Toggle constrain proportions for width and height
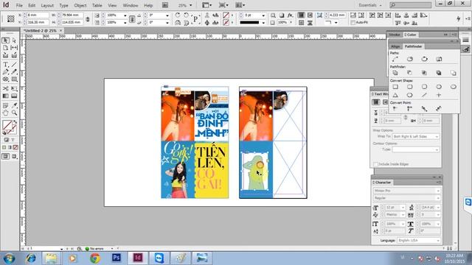Screen dimensions: 472x265 pos(87,19)
